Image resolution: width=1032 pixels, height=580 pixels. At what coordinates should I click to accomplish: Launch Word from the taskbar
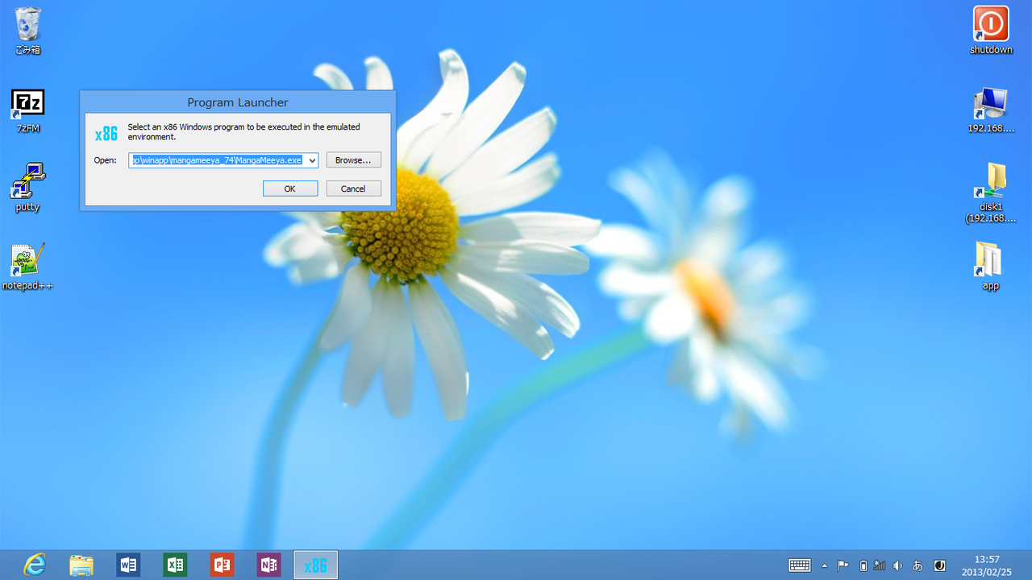tap(128, 565)
